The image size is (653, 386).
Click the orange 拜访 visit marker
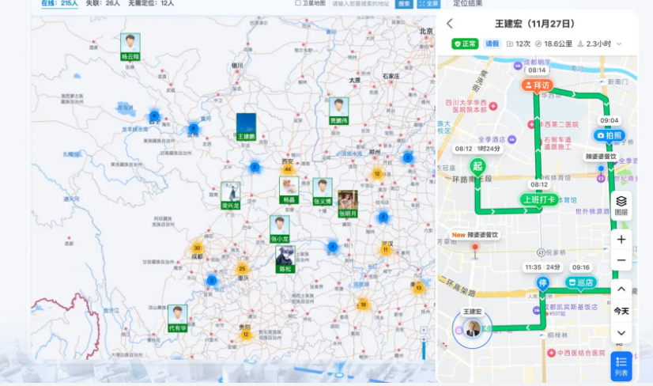(537, 85)
